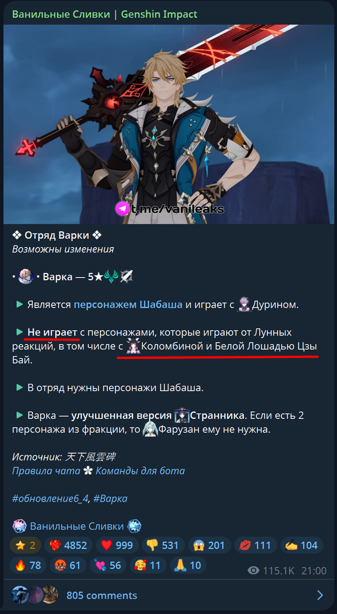Image resolution: width=337 pixels, height=614 pixels.
Task: Expand comments using the right chevron arrow
Action: click(320, 595)
